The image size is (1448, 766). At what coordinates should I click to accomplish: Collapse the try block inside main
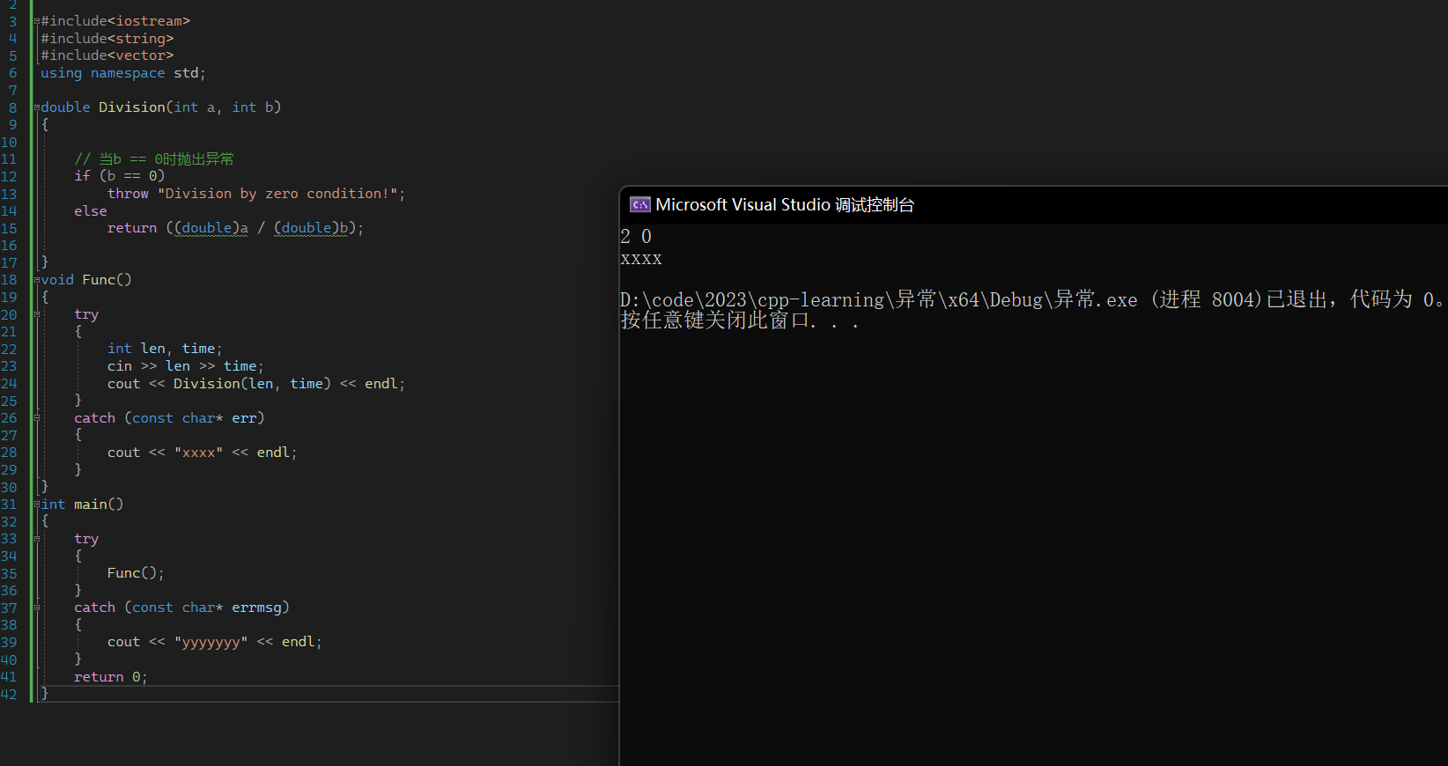[37, 538]
